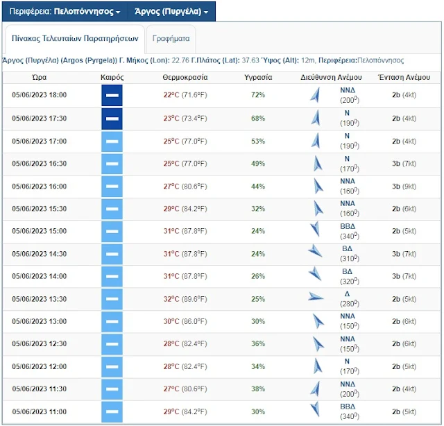Click the weather icon for 18:00 row
444x426 pixels.
click(x=112, y=95)
